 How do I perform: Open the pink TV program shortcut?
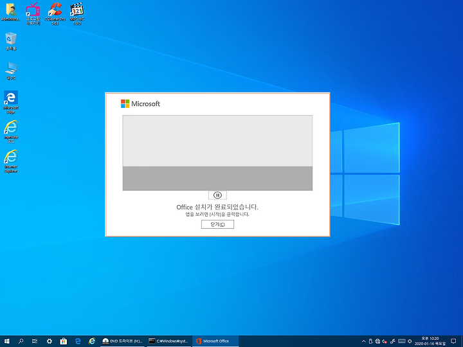pyautogui.click(x=33, y=13)
